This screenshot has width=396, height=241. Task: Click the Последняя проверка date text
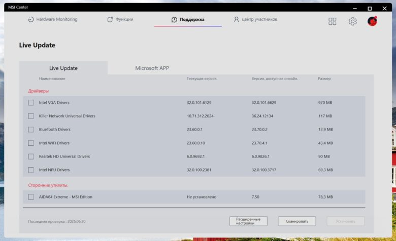coord(57,221)
